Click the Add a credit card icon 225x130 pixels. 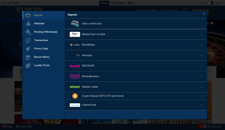click(x=75, y=24)
